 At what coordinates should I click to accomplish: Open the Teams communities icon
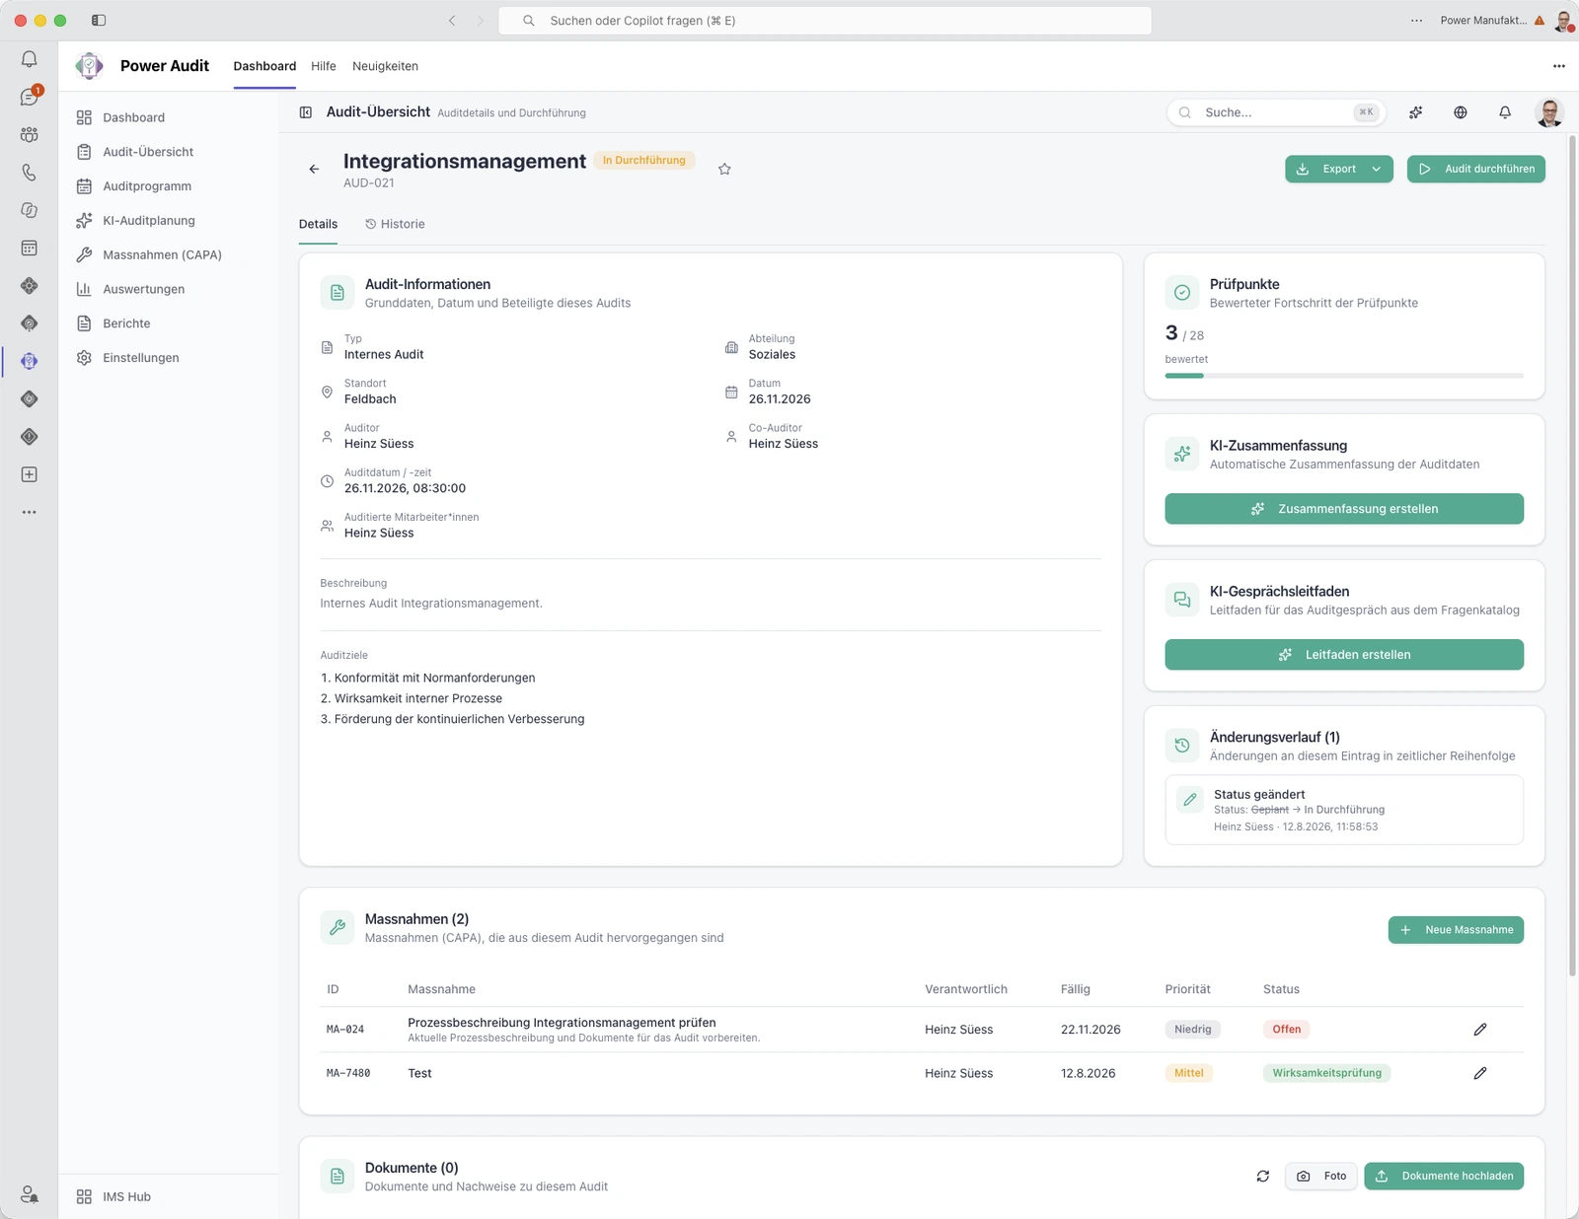pos(30,134)
